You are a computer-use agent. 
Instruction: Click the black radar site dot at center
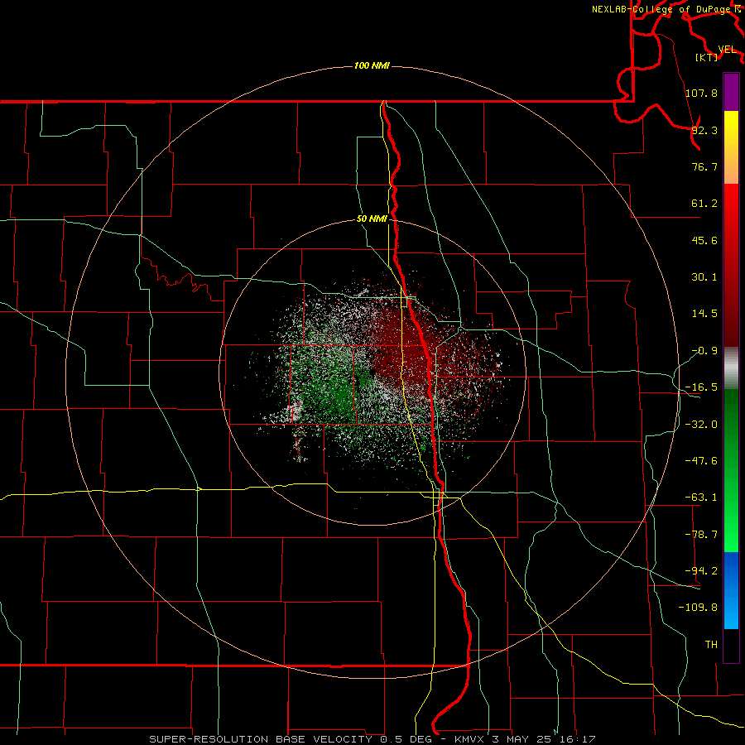tap(373, 372)
